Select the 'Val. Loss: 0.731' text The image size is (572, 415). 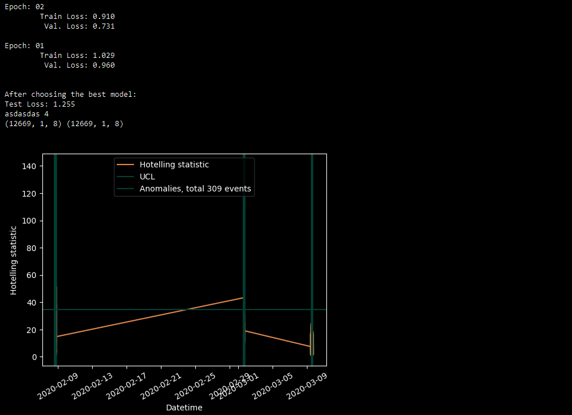[x=80, y=26]
